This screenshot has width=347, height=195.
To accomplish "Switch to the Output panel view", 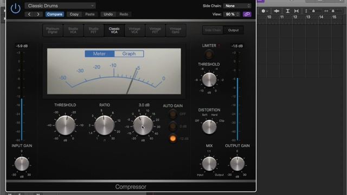I will pyautogui.click(x=233, y=30).
